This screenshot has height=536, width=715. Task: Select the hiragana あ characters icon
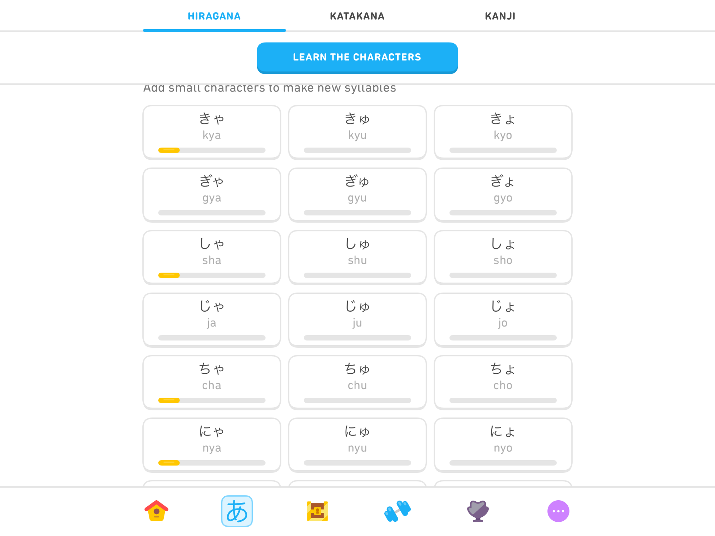(237, 511)
